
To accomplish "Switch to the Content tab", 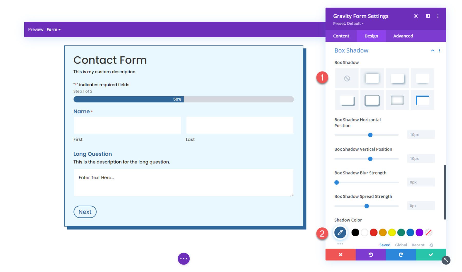I will coord(341,36).
